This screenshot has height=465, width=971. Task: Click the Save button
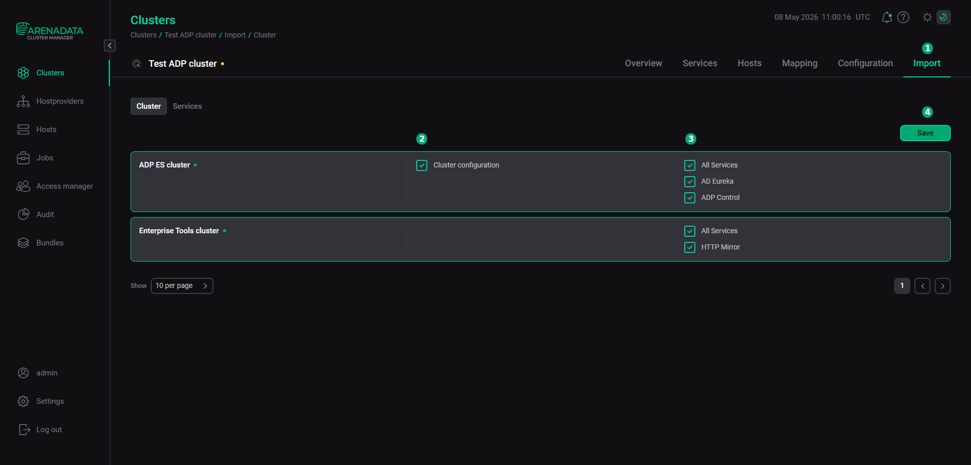click(x=925, y=133)
